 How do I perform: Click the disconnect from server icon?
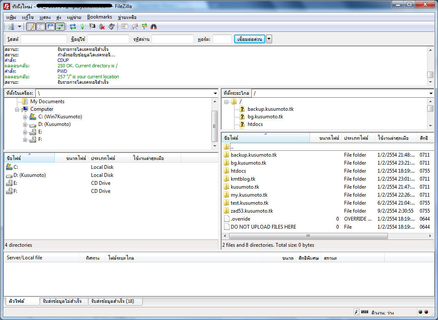[x=102, y=27]
